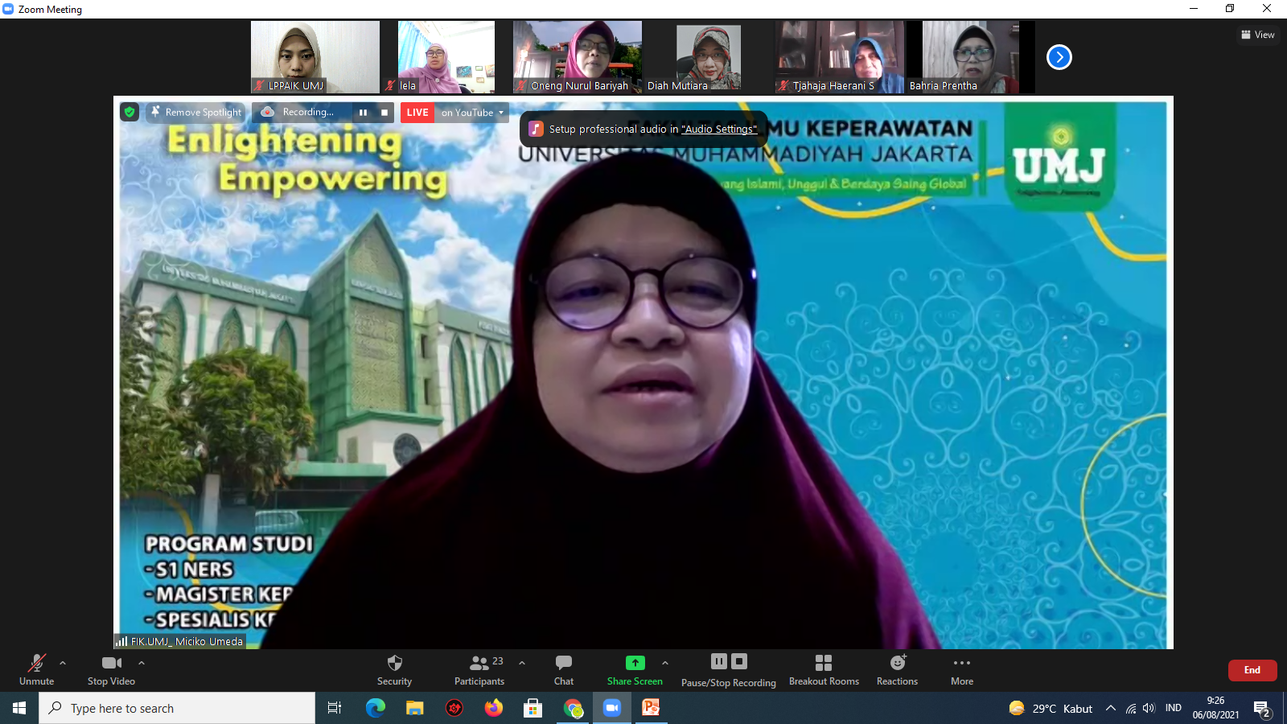Expand participants options arrow

point(522,663)
